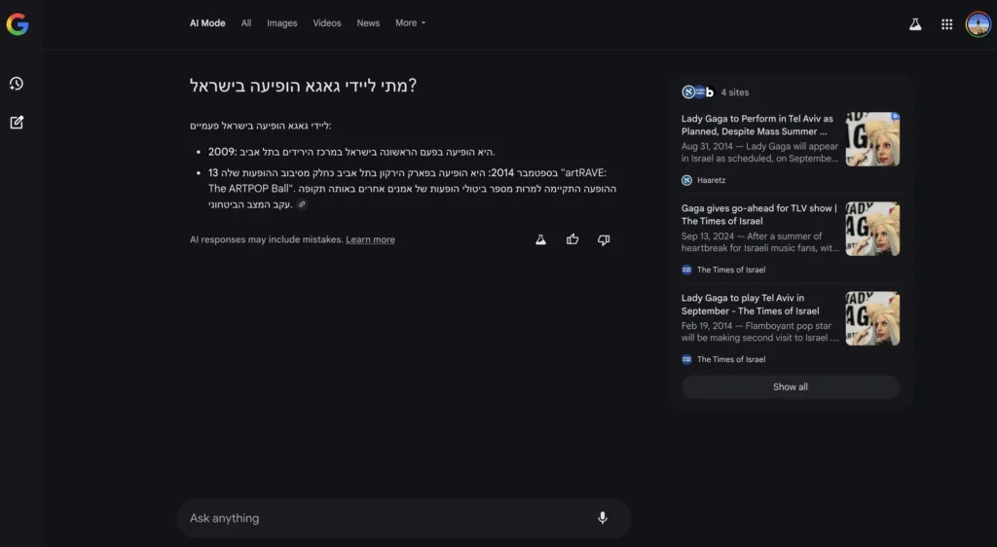Give the response a thumbs down

coord(604,239)
